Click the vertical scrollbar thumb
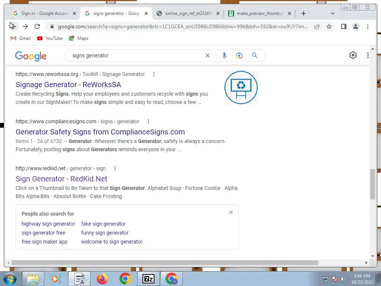 [372, 184]
